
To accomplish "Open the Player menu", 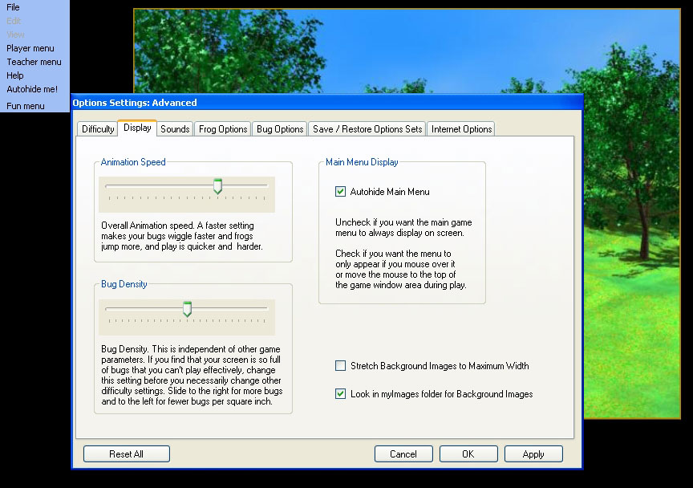I will point(30,48).
